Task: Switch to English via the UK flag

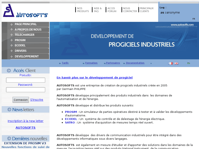Action: point(176,63)
